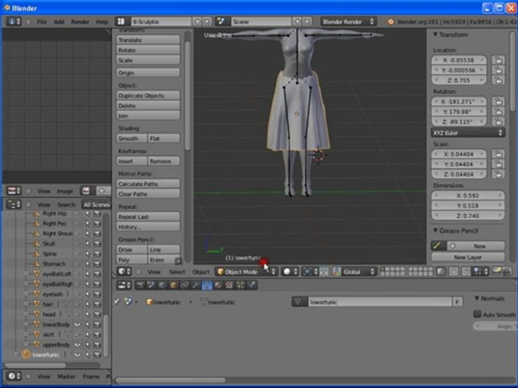Enable the Auto Smooth checkbox
Screen dimensions: 518x388
point(477,314)
